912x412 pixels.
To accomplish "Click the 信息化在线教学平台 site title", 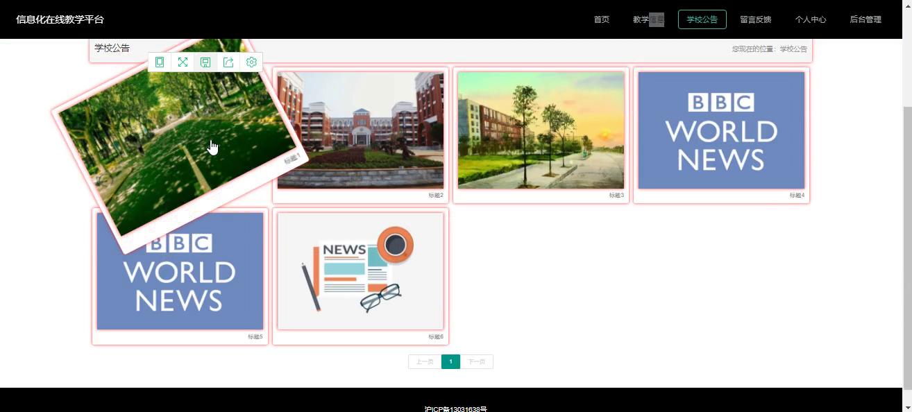I will (60, 19).
